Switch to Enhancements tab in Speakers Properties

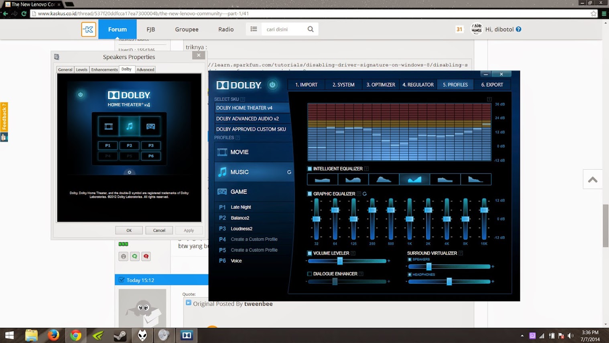tap(104, 69)
